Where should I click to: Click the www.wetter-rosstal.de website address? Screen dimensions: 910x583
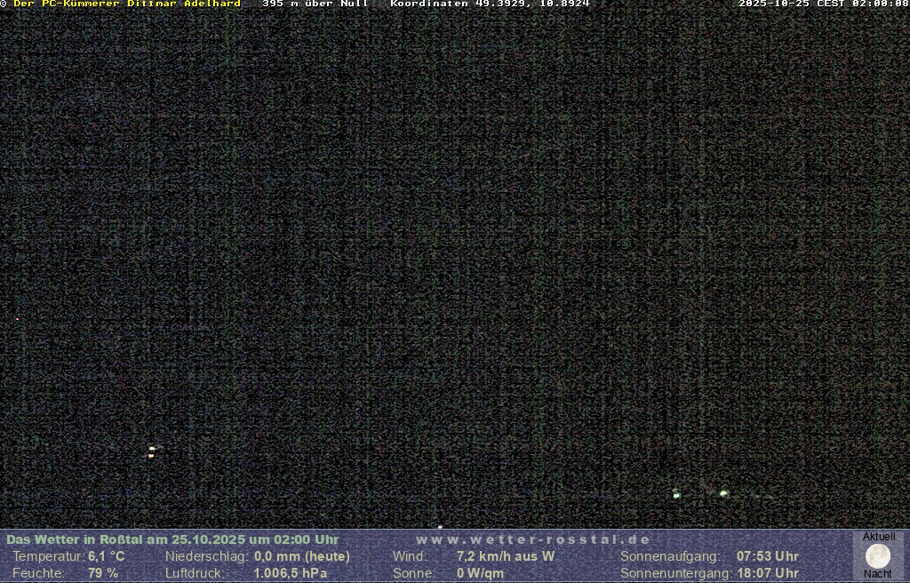[533, 539]
